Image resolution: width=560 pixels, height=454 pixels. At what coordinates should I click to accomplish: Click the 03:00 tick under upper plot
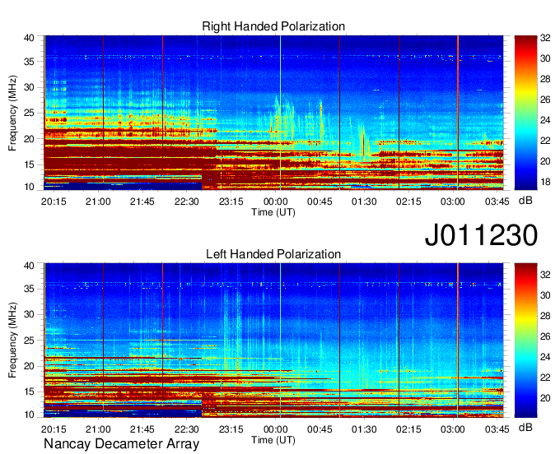[452, 202]
